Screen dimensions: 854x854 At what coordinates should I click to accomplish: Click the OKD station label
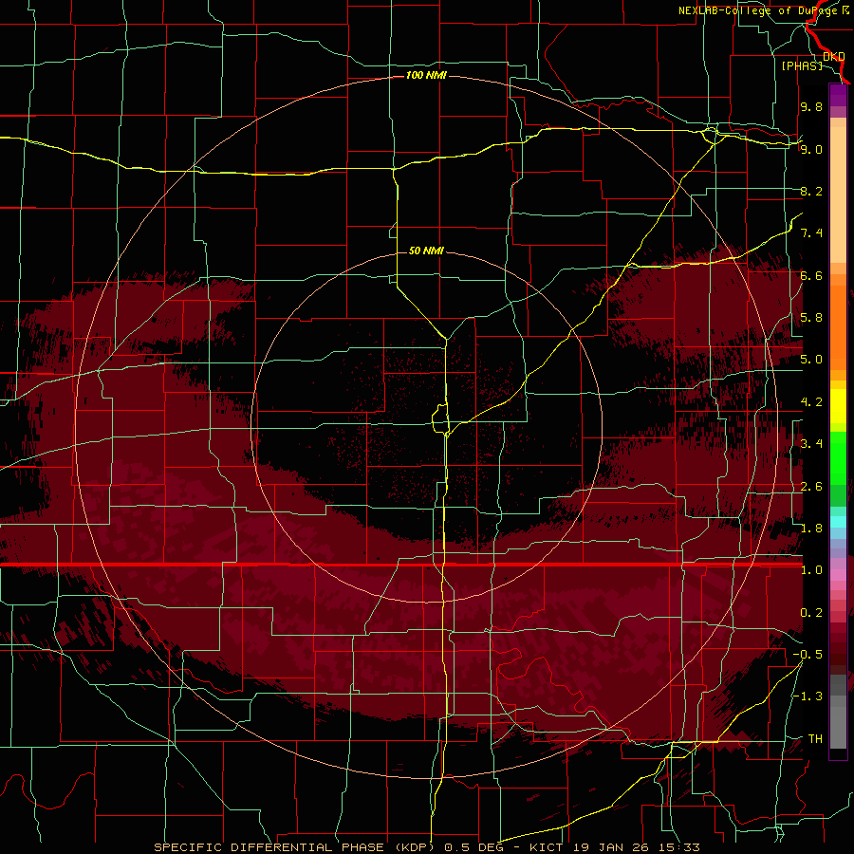point(834,57)
